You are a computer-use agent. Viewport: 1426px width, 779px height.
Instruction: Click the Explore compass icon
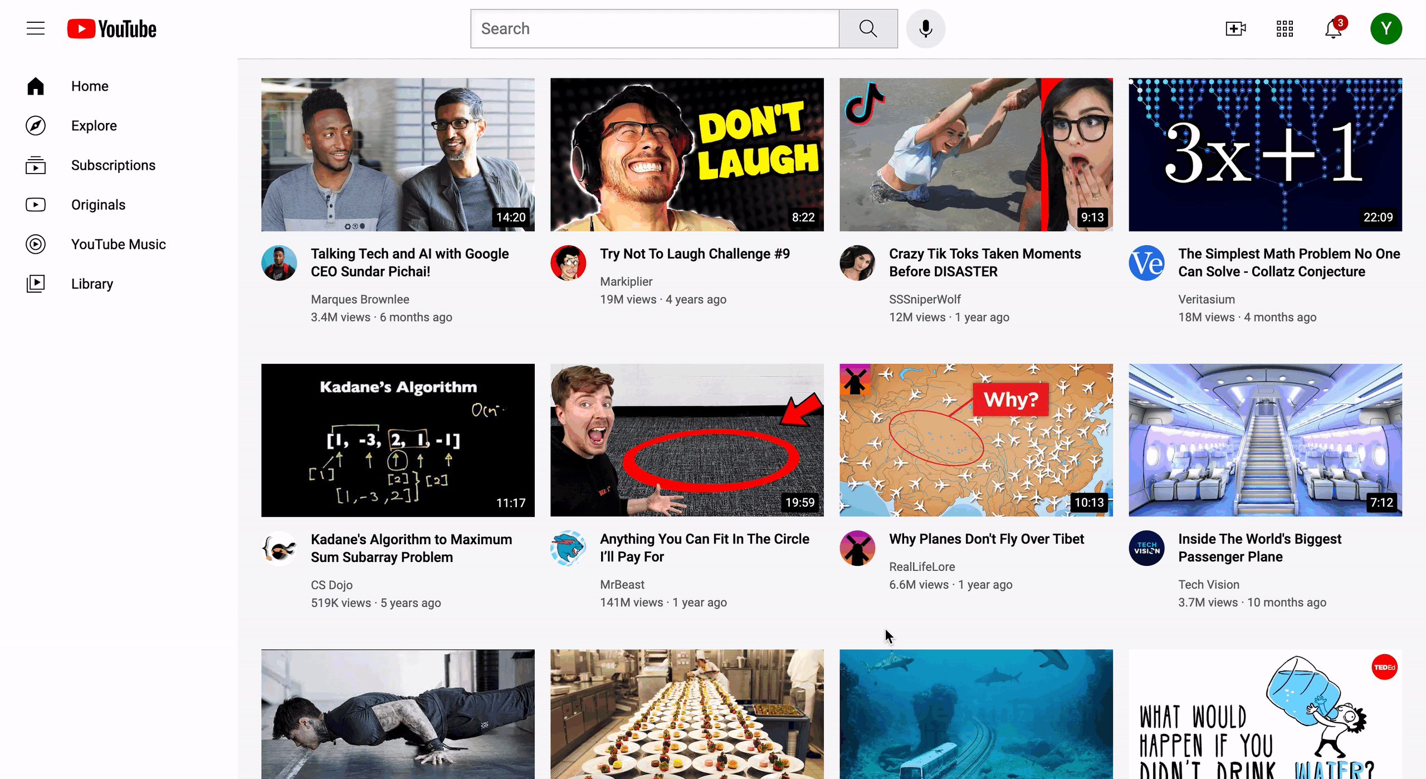click(36, 126)
